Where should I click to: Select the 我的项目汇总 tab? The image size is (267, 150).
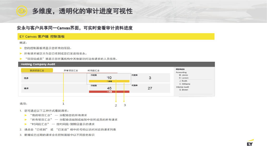pos(37,70)
